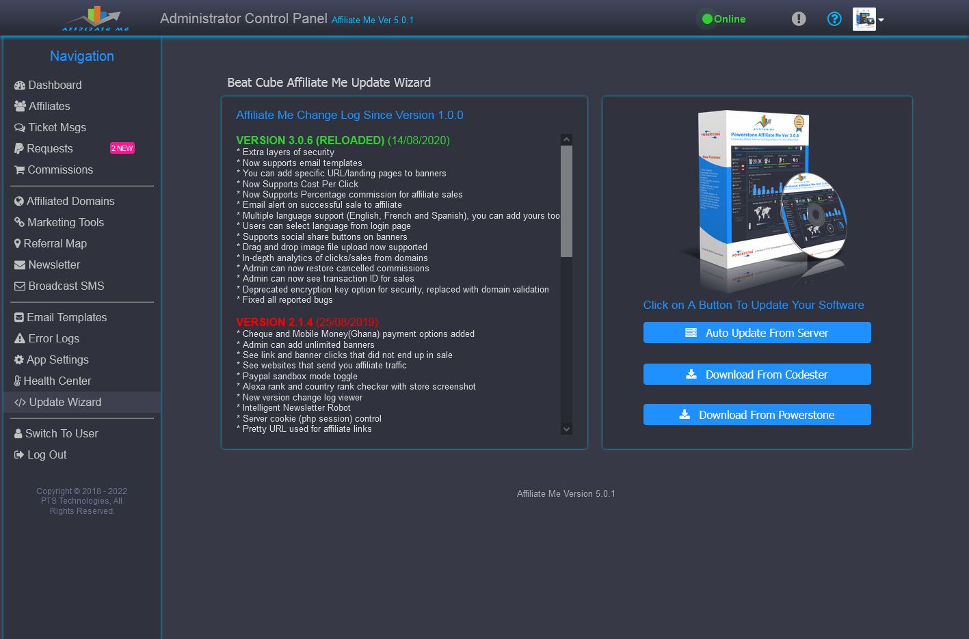Click 'Paypal sandbox mode toggle' line
This screenshot has width=969, height=639.
[x=297, y=377]
